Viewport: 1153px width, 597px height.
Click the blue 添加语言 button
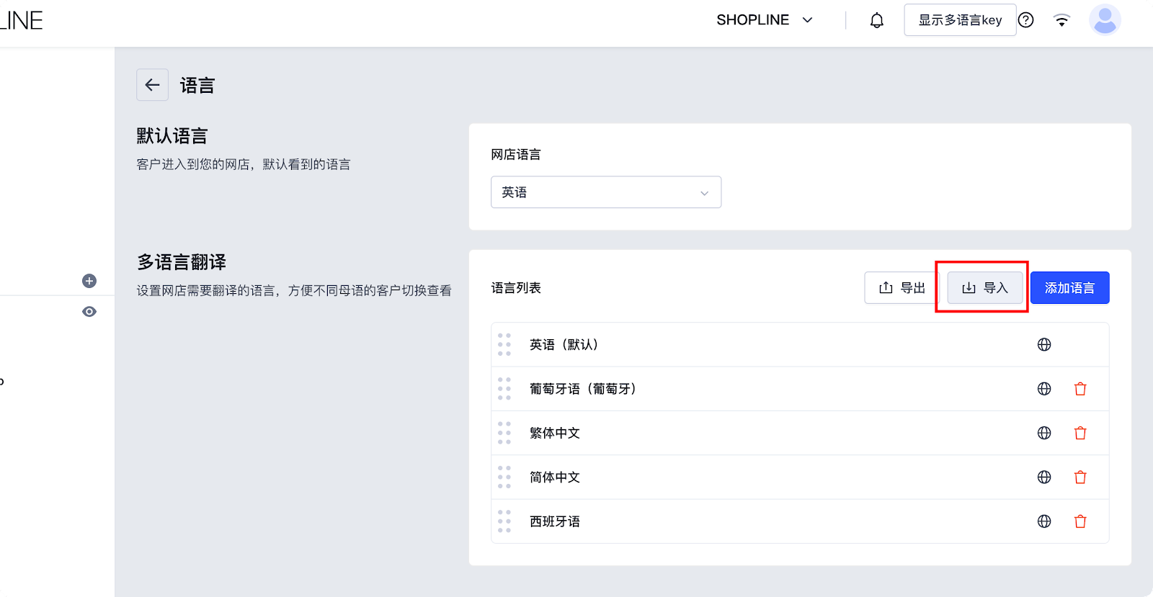[x=1069, y=288]
